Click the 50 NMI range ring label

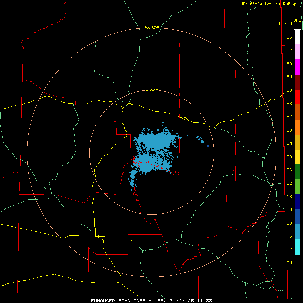pos(151,90)
